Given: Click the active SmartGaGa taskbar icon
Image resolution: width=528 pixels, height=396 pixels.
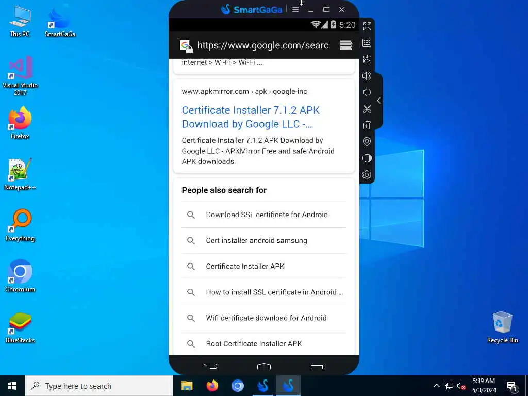Looking at the screenshot, I should click(x=288, y=386).
